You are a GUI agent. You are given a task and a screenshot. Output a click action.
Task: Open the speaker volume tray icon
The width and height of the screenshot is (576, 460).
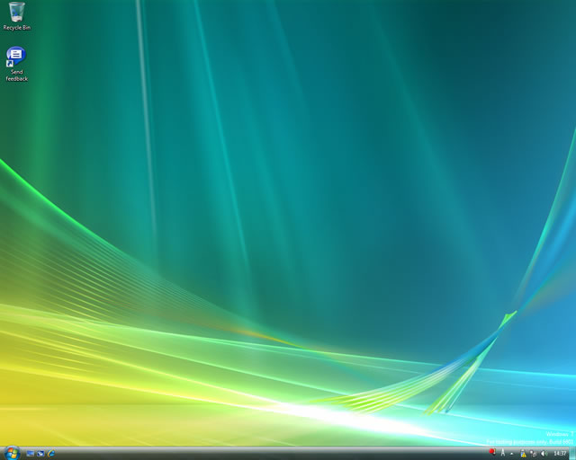[x=544, y=454]
